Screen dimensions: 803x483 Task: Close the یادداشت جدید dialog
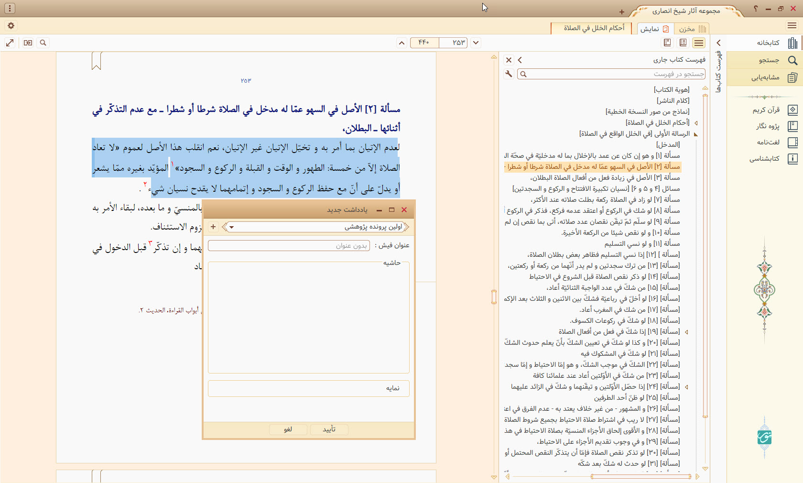pyautogui.click(x=404, y=209)
